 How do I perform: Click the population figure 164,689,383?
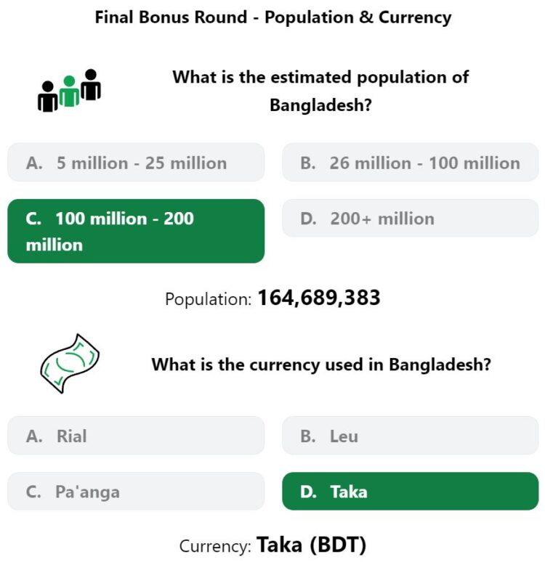point(319,298)
